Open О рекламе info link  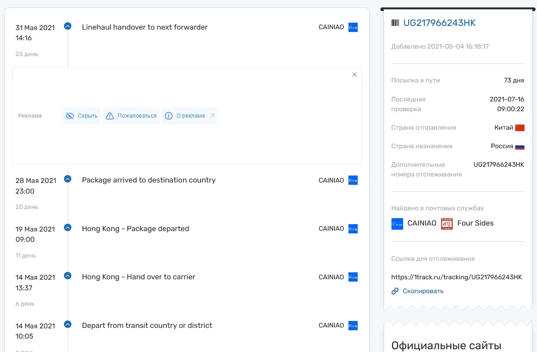(x=190, y=116)
